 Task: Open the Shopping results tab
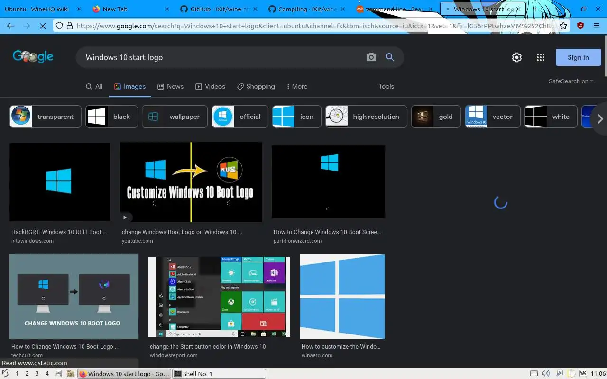pyautogui.click(x=256, y=86)
